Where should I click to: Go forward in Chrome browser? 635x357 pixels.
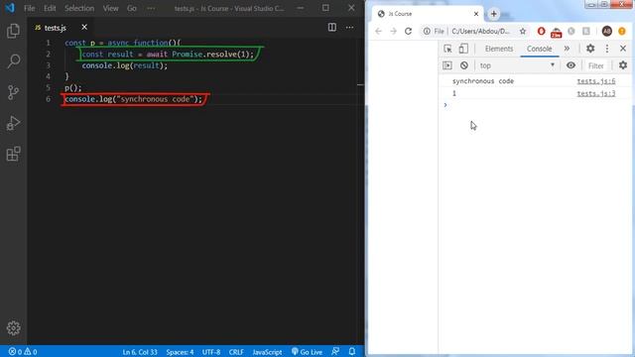pos(393,31)
